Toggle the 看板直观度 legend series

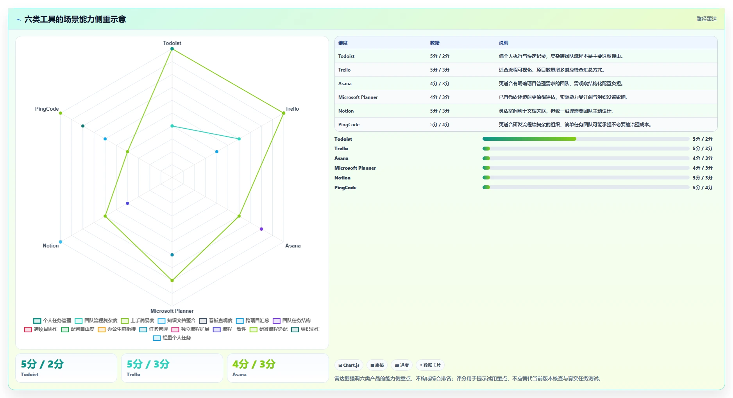pyautogui.click(x=216, y=321)
